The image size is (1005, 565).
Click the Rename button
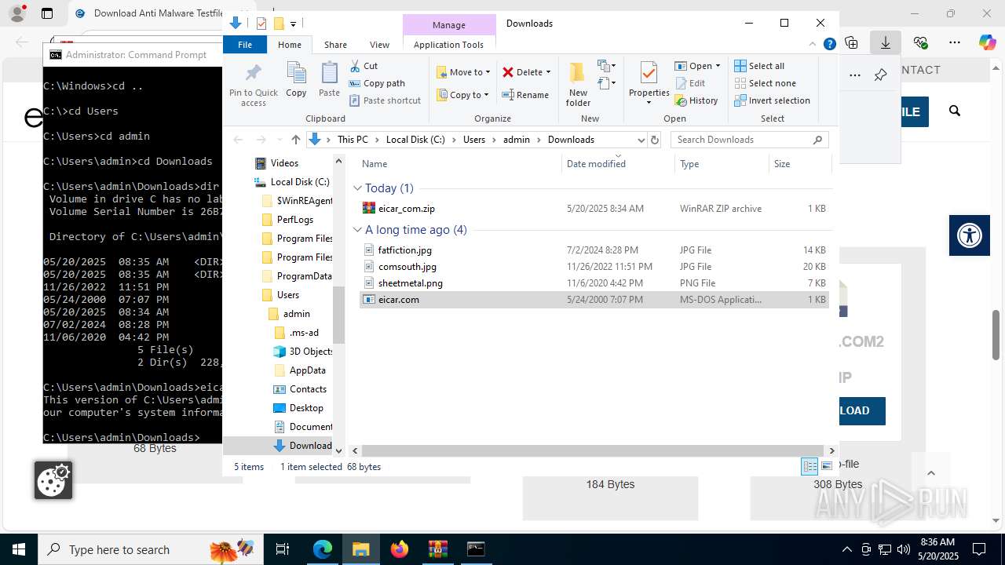click(x=525, y=95)
